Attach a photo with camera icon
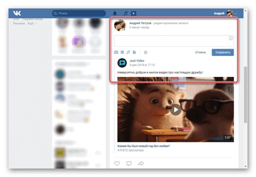256x177 pixels. click(x=116, y=52)
